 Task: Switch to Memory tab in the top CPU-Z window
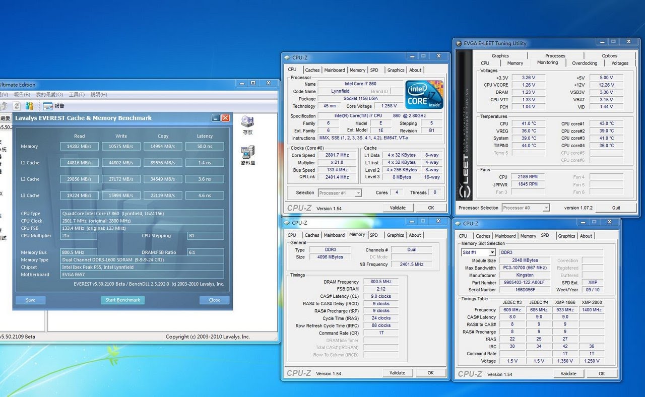coord(357,70)
